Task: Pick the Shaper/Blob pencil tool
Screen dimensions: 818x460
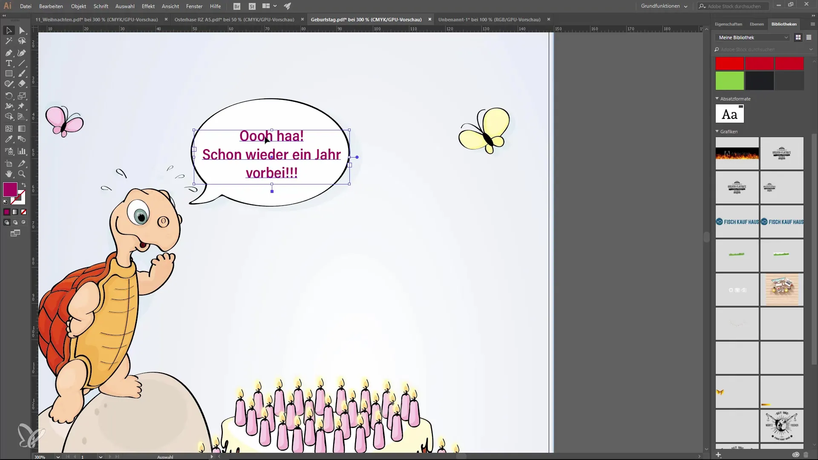Action: tap(9, 84)
